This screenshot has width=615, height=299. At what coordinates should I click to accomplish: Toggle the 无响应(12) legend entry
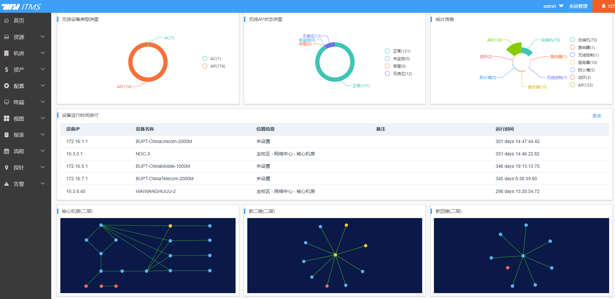click(398, 73)
